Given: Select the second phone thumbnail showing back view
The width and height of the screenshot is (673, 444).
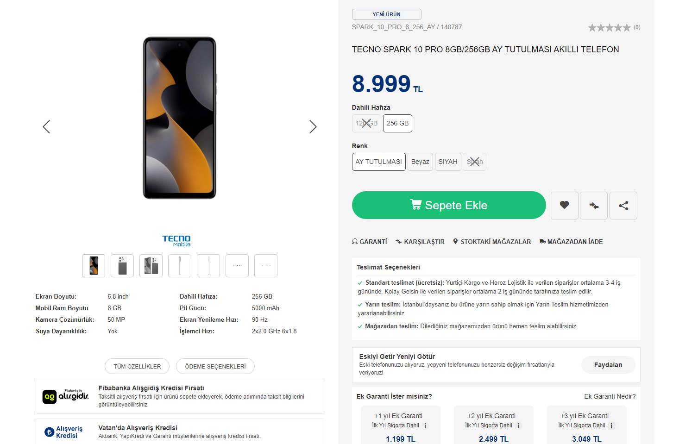Looking at the screenshot, I should pyautogui.click(x=122, y=266).
